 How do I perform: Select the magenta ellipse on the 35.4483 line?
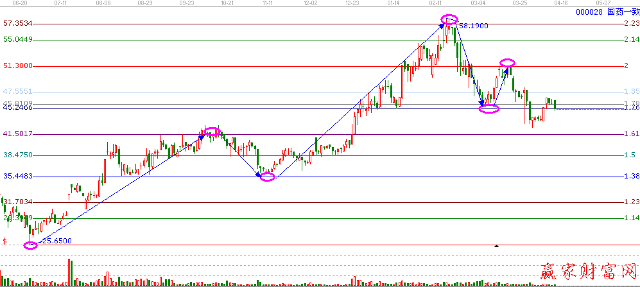coord(267,177)
